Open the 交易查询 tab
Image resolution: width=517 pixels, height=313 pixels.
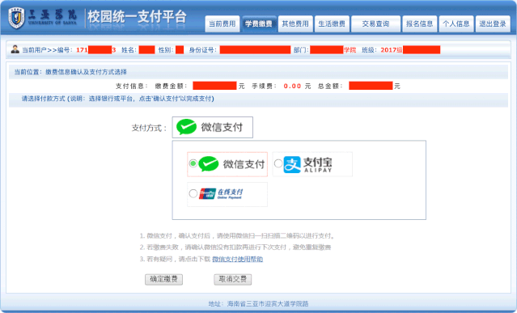[375, 23]
